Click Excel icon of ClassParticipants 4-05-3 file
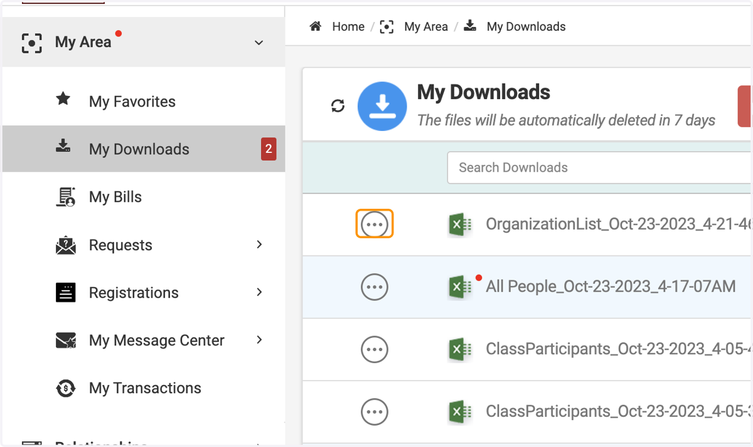Viewport: 753px width, 447px height. [x=460, y=413]
